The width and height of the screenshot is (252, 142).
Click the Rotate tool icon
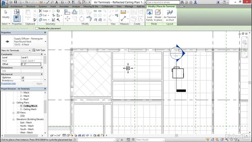pos(82,19)
